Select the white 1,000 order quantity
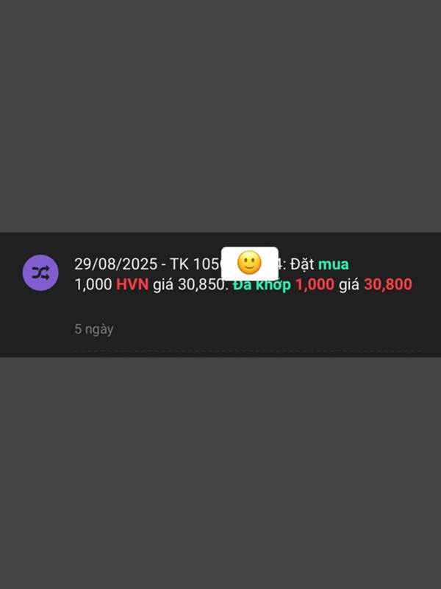This screenshot has height=589, width=441. 93,284
